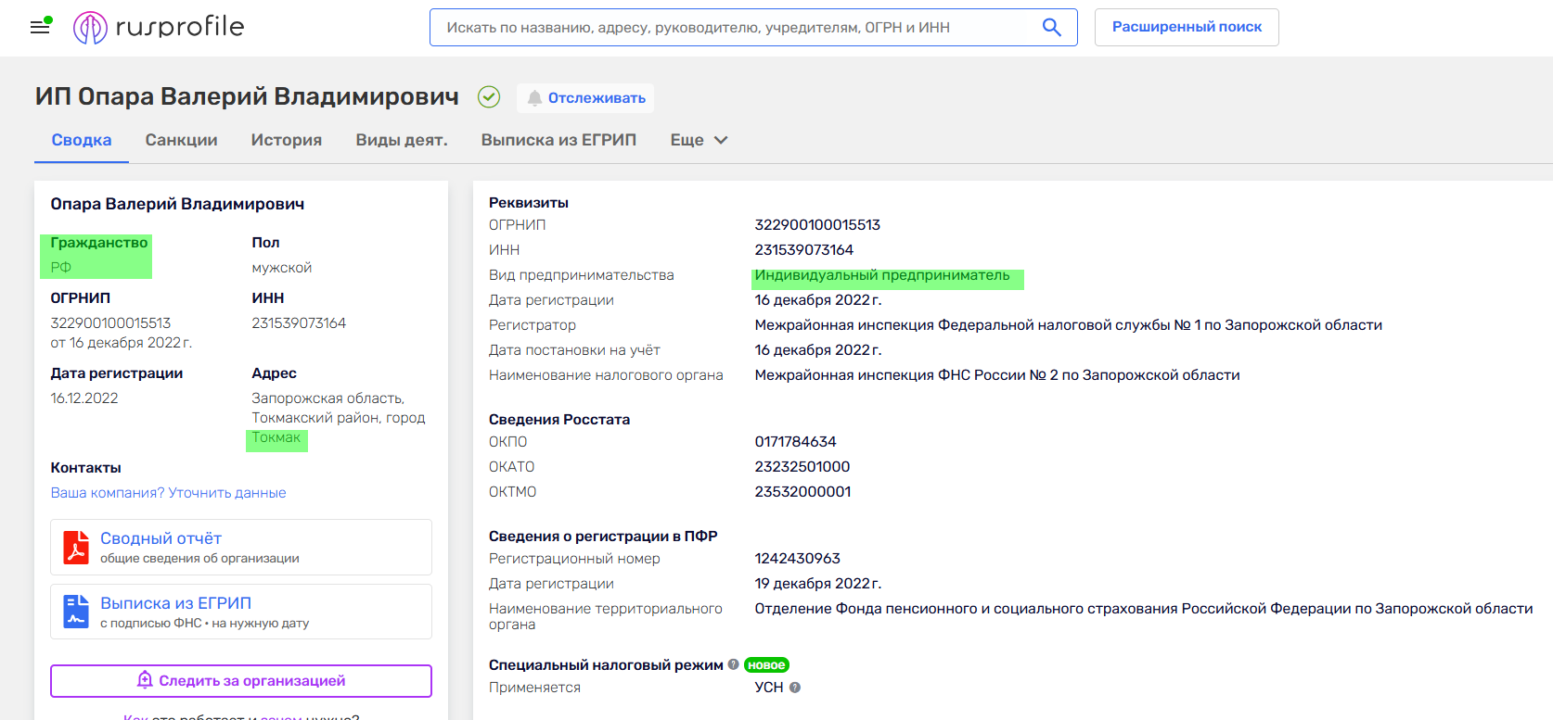Click the blue EGRIP document icon

click(x=75, y=612)
